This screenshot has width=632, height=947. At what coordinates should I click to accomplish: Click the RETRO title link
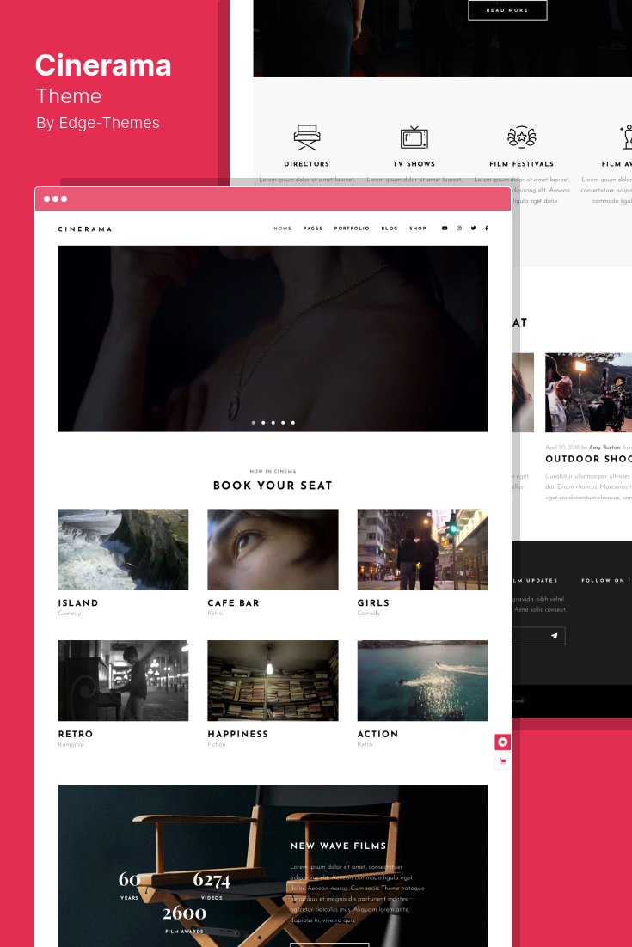click(x=76, y=734)
